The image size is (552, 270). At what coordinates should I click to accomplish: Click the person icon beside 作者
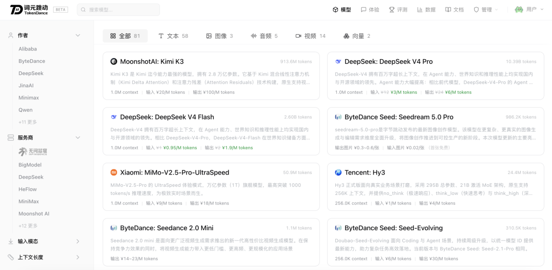(x=11, y=35)
